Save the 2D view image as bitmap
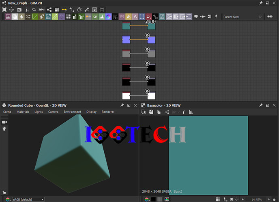The image size is (279, 202). 151,112
